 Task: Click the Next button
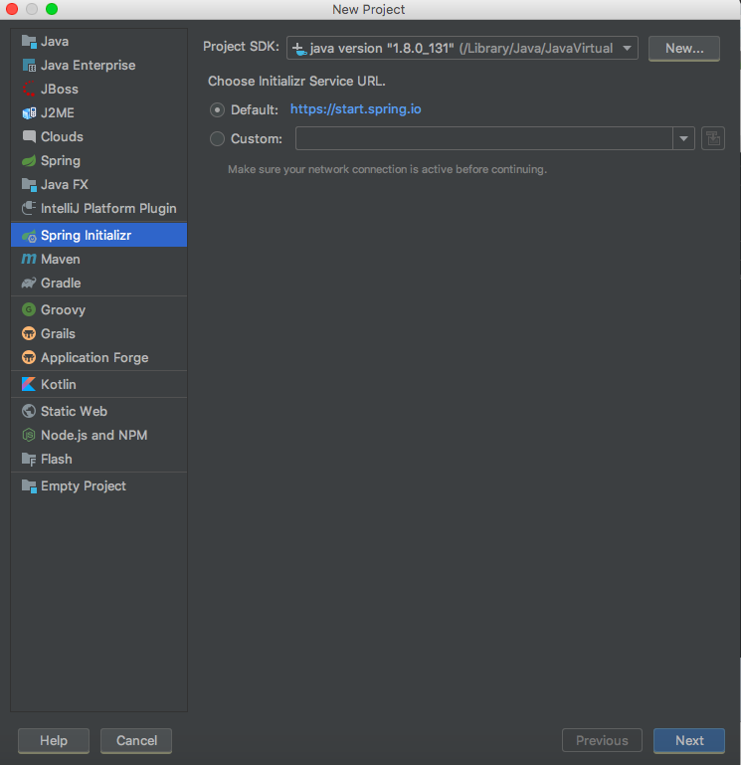[x=689, y=740]
